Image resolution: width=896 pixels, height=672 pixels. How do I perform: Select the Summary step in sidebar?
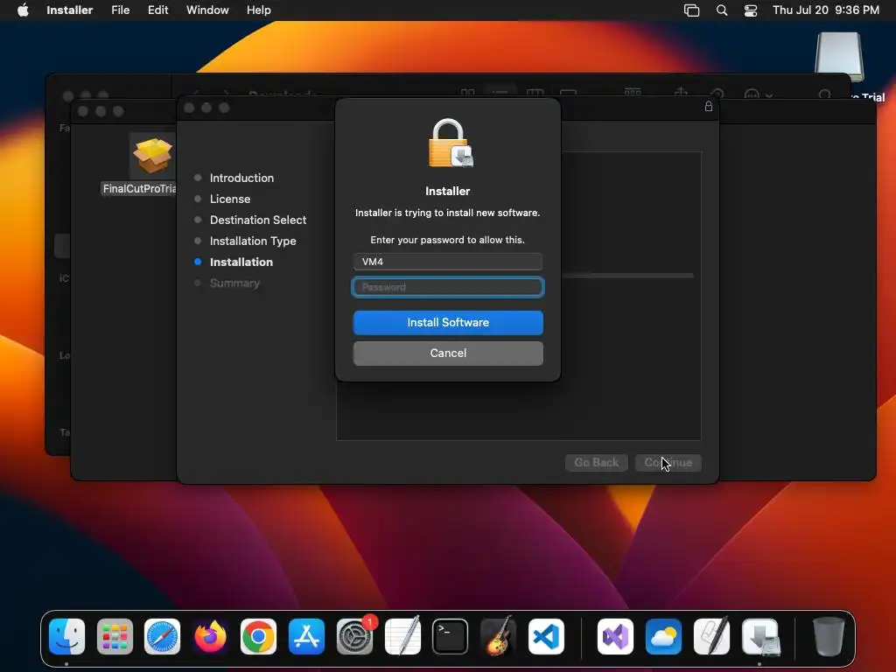(234, 283)
